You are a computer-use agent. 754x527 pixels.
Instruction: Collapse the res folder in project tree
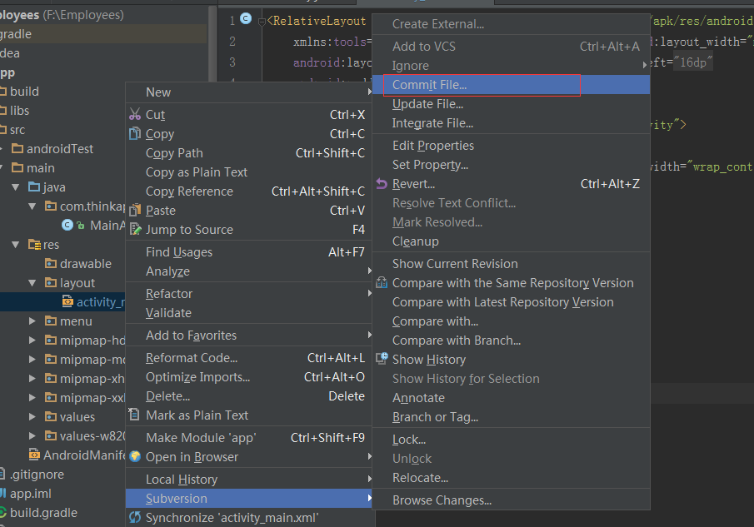15,245
